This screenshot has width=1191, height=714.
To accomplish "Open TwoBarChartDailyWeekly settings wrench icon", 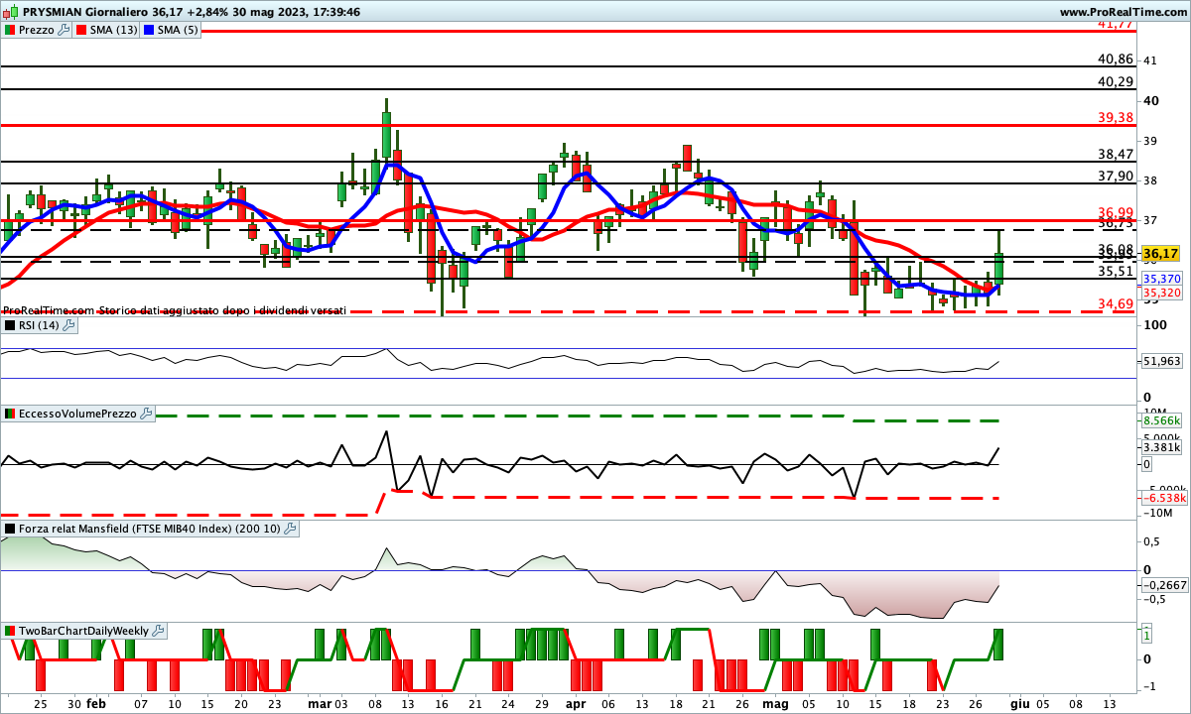I will point(157,631).
